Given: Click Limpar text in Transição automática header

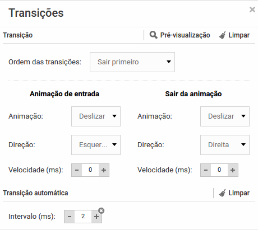Looking at the screenshot, I should pyautogui.click(x=239, y=193).
